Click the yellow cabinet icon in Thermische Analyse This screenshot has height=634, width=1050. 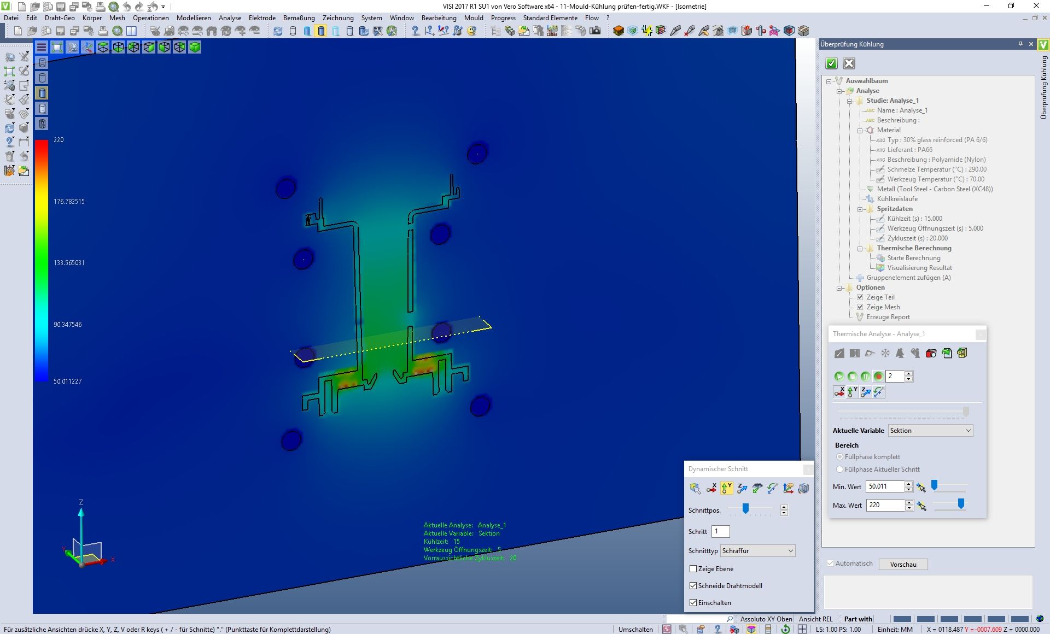962,354
